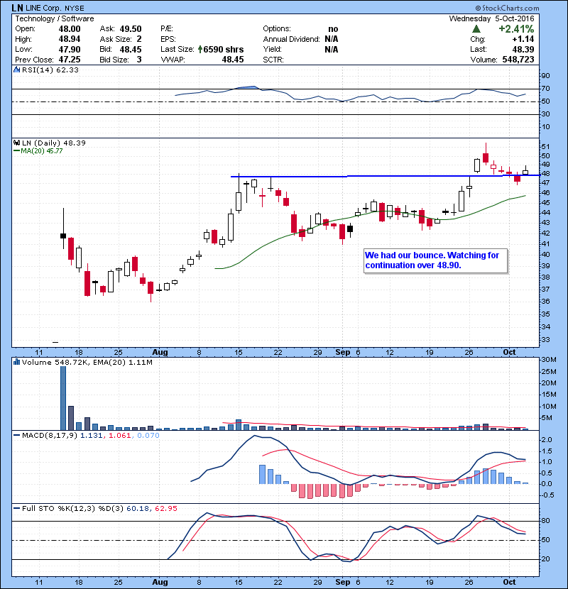
Task: Click the Low value 47.90
Action: point(69,49)
